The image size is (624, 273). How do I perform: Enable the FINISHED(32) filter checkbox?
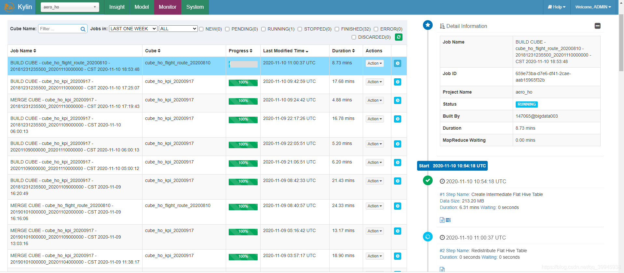[x=337, y=29]
